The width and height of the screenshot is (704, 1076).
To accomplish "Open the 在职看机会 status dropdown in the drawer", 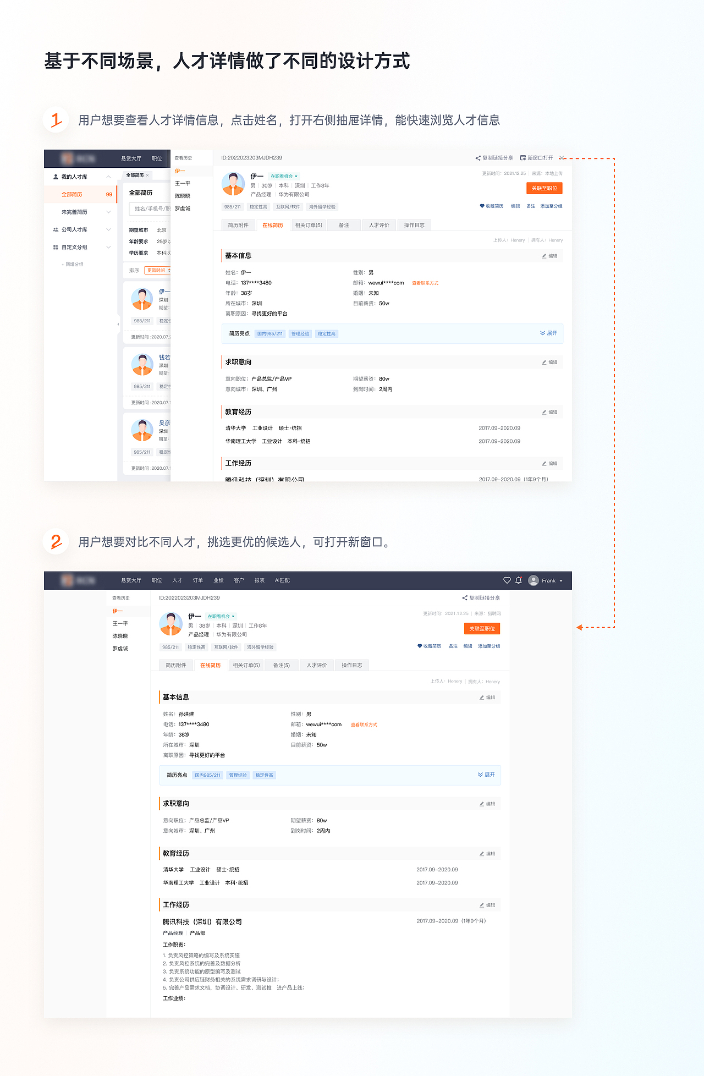I will coord(284,177).
